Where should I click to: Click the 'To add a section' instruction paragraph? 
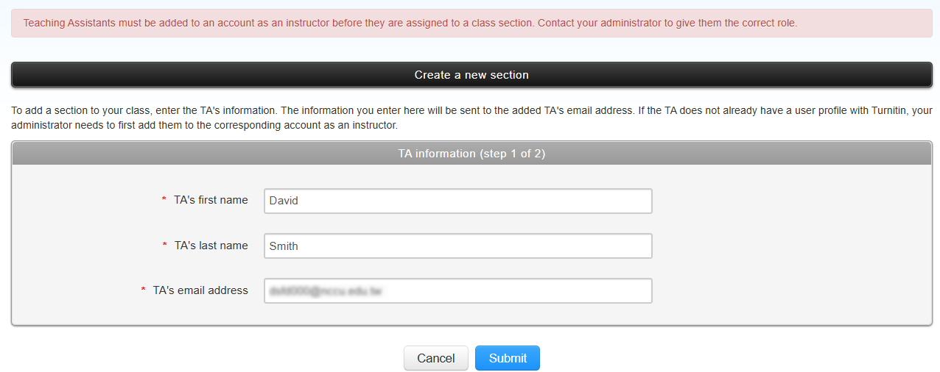tap(471, 118)
